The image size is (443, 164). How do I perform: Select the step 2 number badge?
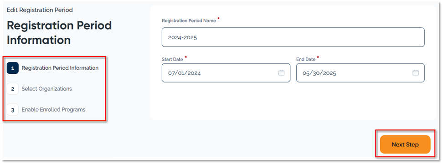point(13,89)
